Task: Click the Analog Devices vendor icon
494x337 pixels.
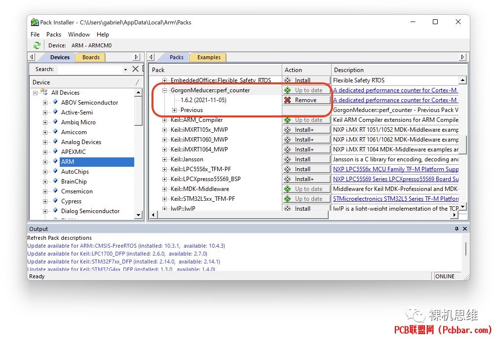Action: (55, 142)
